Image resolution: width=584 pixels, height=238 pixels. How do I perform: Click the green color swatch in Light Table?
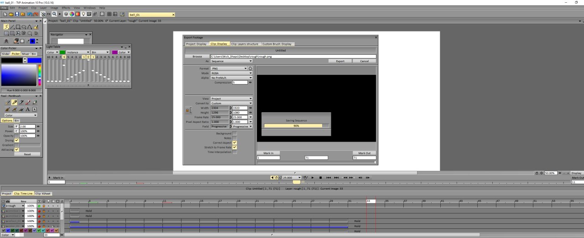tap(63, 52)
